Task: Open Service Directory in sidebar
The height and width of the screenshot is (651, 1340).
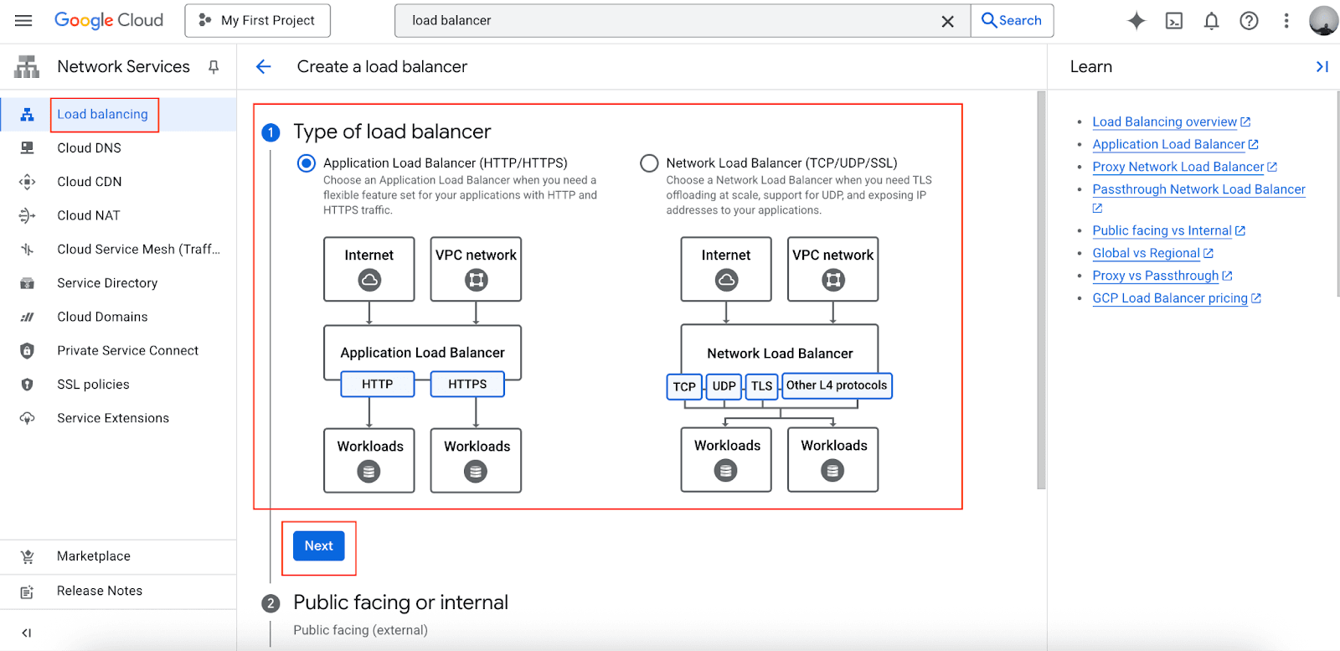Action: pyautogui.click(x=107, y=283)
